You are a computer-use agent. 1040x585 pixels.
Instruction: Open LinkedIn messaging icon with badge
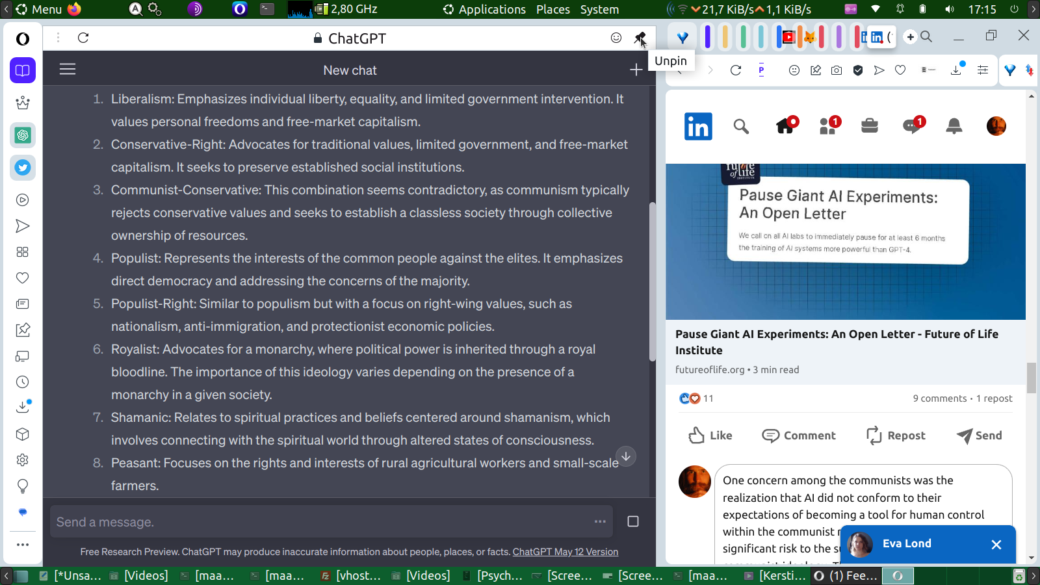tap(913, 125)
